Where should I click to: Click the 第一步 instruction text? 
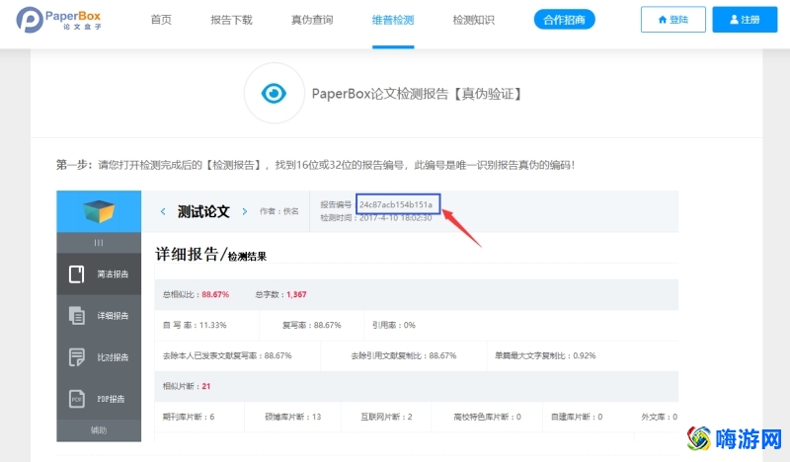click(x=315, y=165)
